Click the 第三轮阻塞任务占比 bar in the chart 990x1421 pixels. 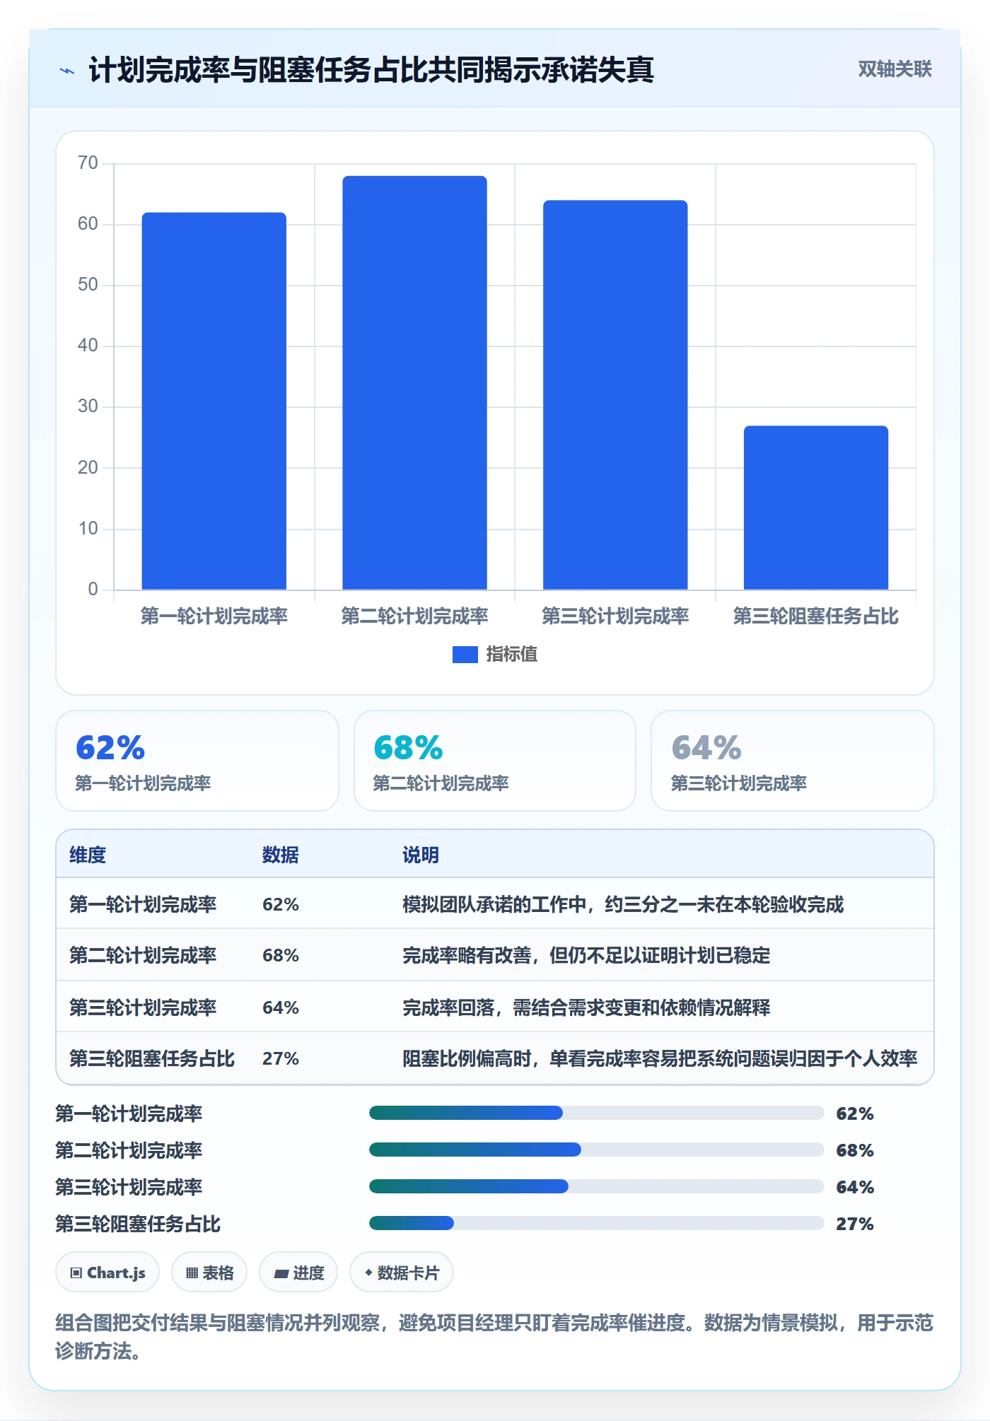[816, 508]
